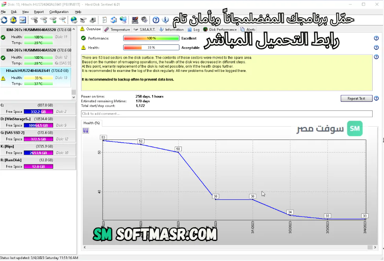Click the envelope with arrows toolbar icon
The width and height of the screenshot is (384, 261).
click(114, 20)
